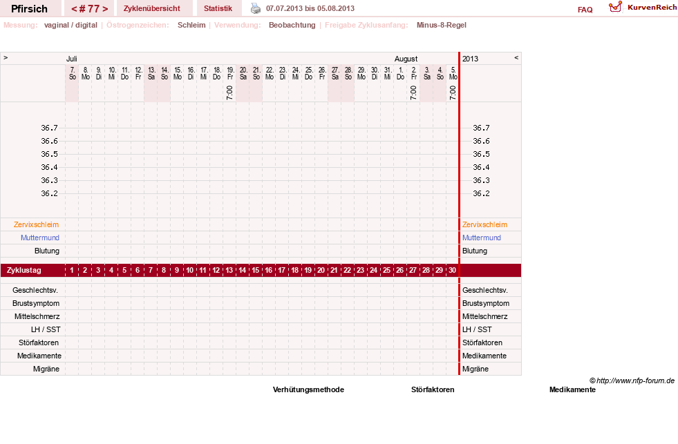This screenshot has width=678, height=444.
Task: Open the Zyklenübersicht tab
Action: [x=152, y=8]
